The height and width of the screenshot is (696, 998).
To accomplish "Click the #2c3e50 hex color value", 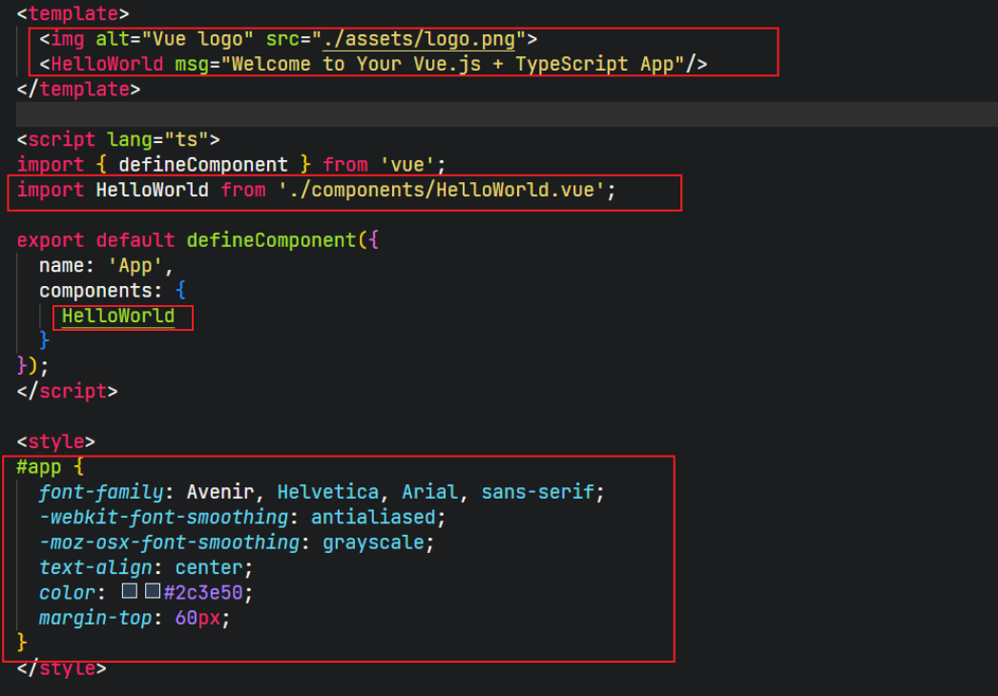I will tap(203, 593).
